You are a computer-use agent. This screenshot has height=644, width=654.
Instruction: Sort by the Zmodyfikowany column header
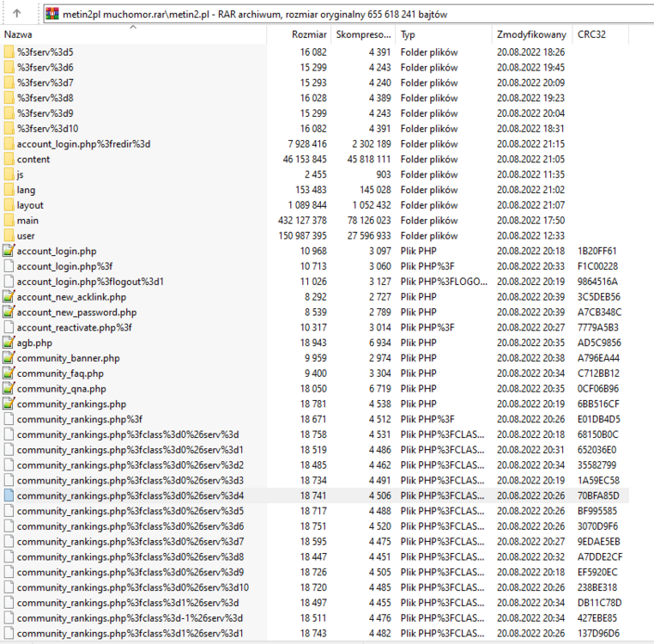click(532, 34)
